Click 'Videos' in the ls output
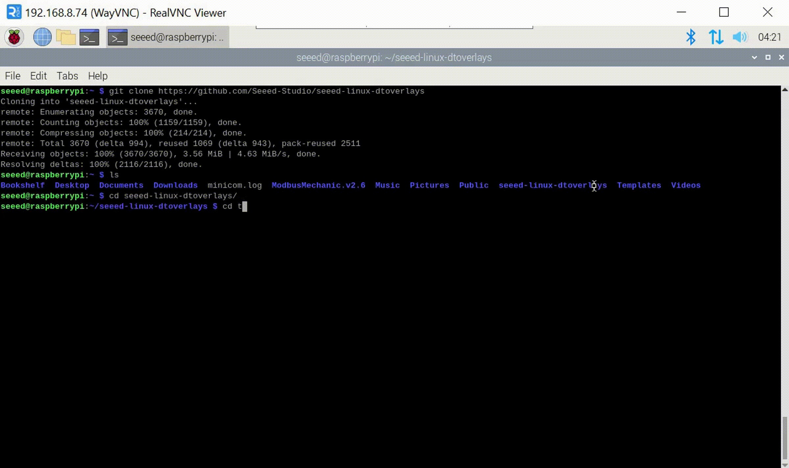The height and width of the screenshot is (468, 789). pos(686,185)
